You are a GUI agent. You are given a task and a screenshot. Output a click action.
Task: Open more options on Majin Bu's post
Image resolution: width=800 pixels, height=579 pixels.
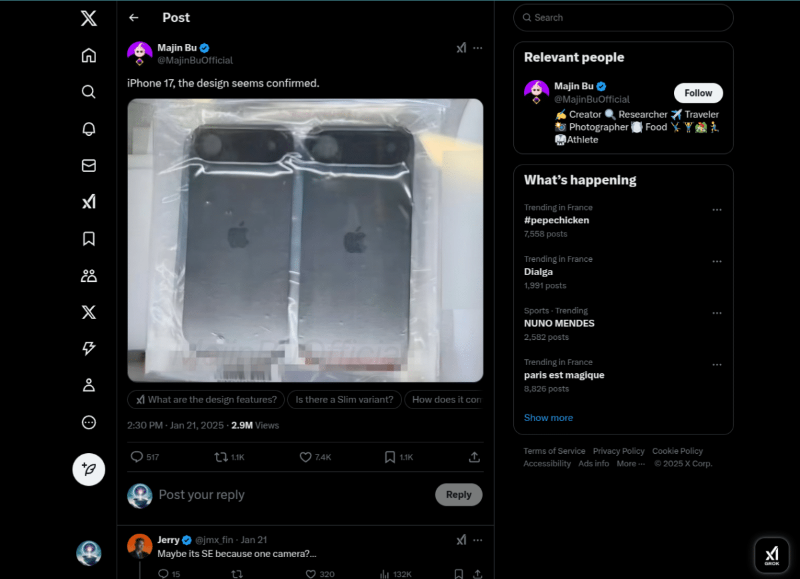477,48
